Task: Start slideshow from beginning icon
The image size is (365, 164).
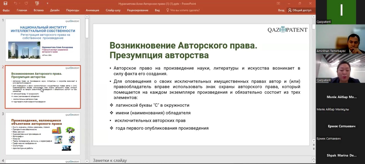Action: point(37,3)
